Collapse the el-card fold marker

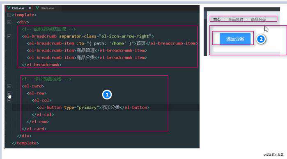coord(9,86)
